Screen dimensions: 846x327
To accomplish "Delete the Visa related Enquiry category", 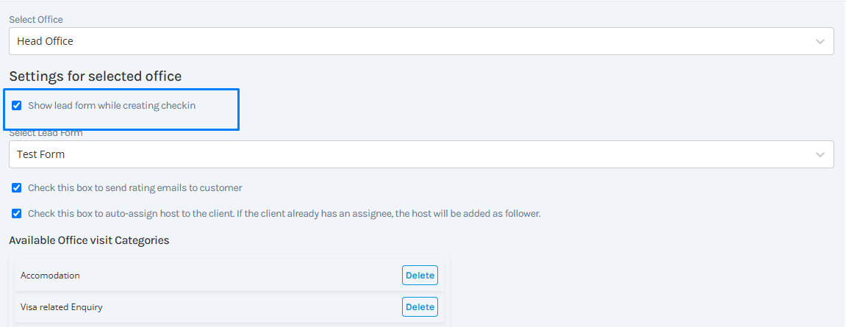I will tap(420, 307).
